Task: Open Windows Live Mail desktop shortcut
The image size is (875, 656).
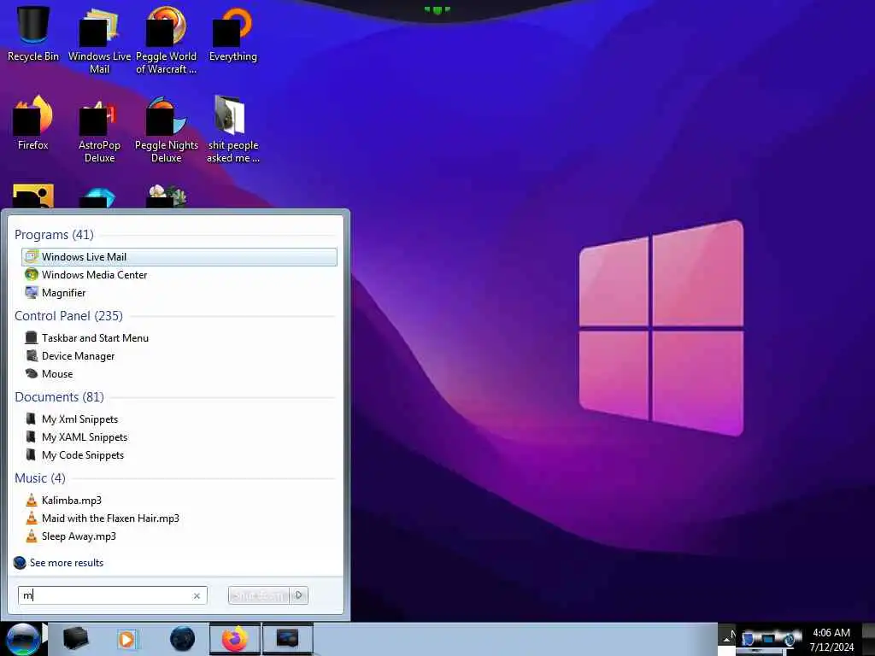Action: [99, 40]
